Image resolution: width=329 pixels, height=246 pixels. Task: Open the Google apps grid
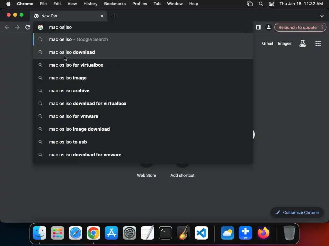point(318,44)
